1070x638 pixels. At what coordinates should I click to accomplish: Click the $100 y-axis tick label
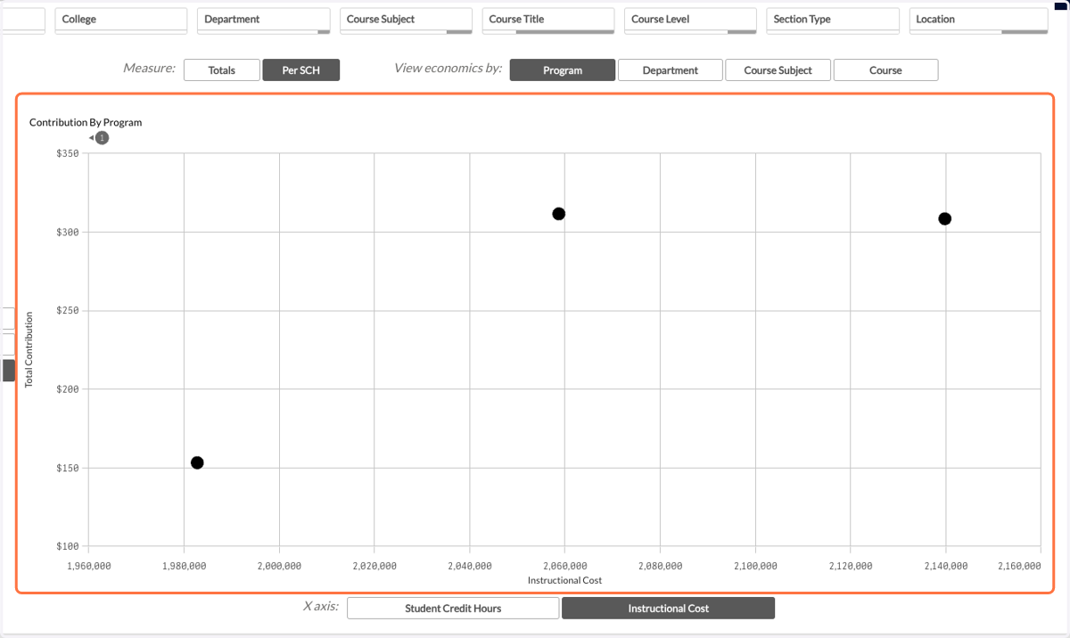pos(69,546)
